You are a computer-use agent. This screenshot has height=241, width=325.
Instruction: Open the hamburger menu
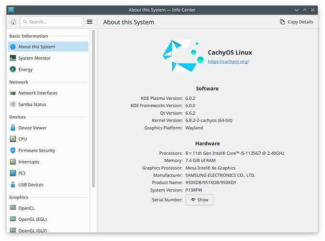pos(90,22)
